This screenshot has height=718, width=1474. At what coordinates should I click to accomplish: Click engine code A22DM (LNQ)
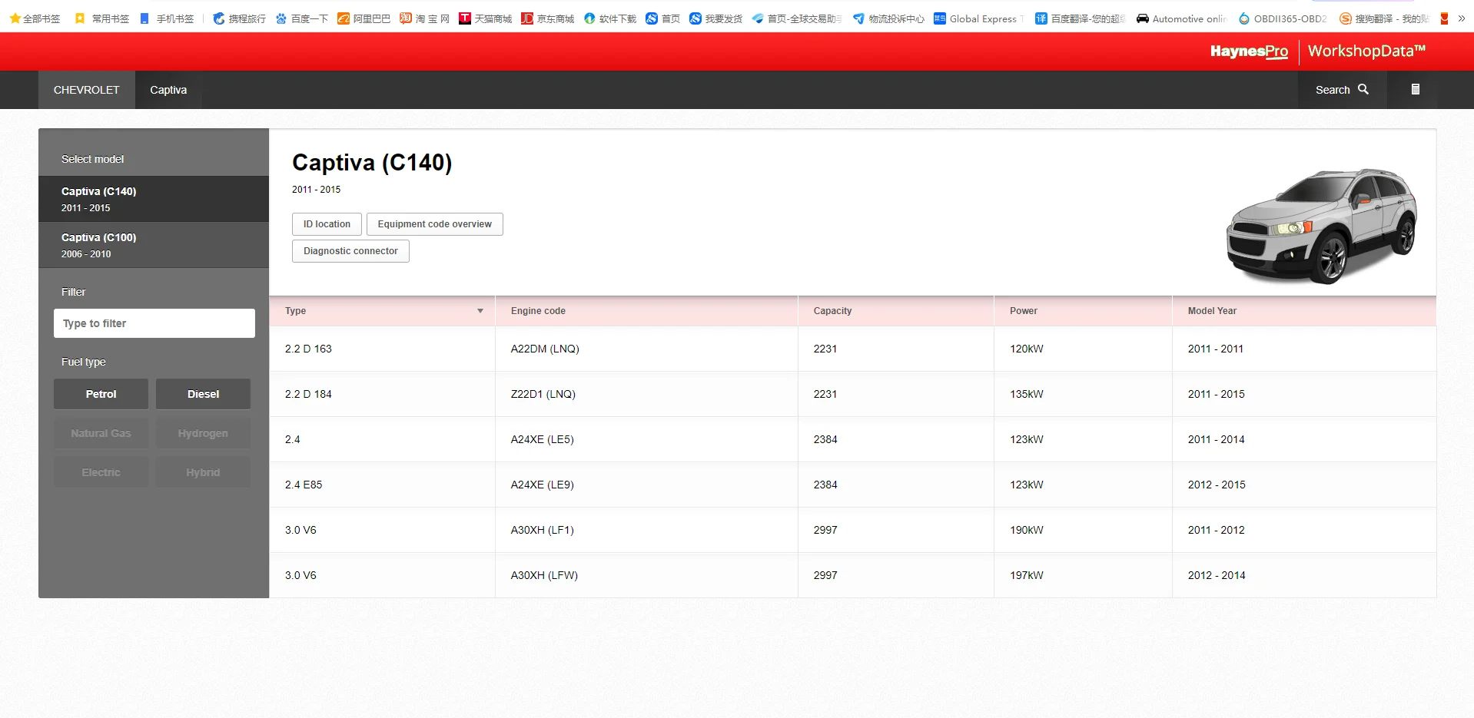click(x=545, y=349)
